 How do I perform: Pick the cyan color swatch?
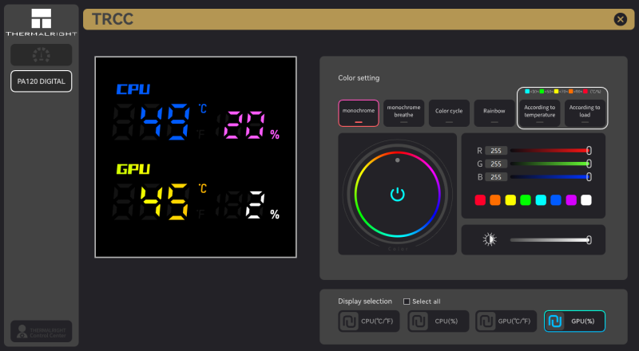point(541,200)
